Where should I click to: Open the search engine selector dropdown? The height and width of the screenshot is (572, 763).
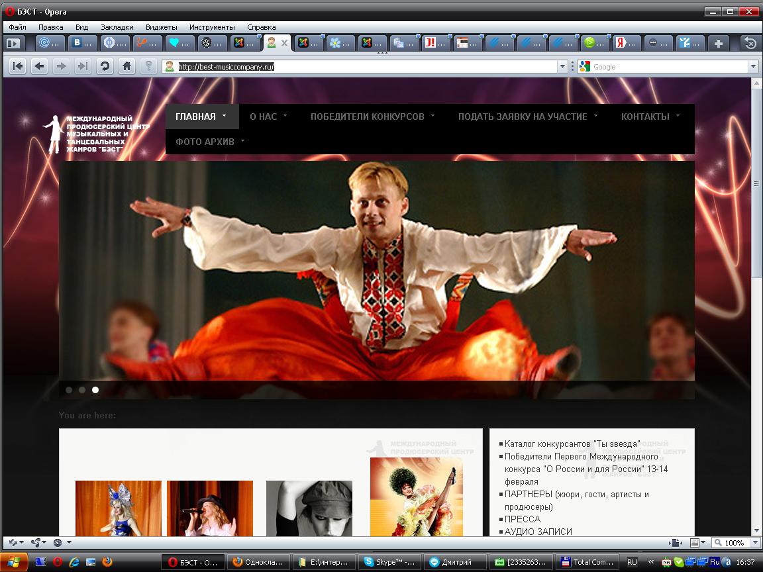[x=584, y=66]
